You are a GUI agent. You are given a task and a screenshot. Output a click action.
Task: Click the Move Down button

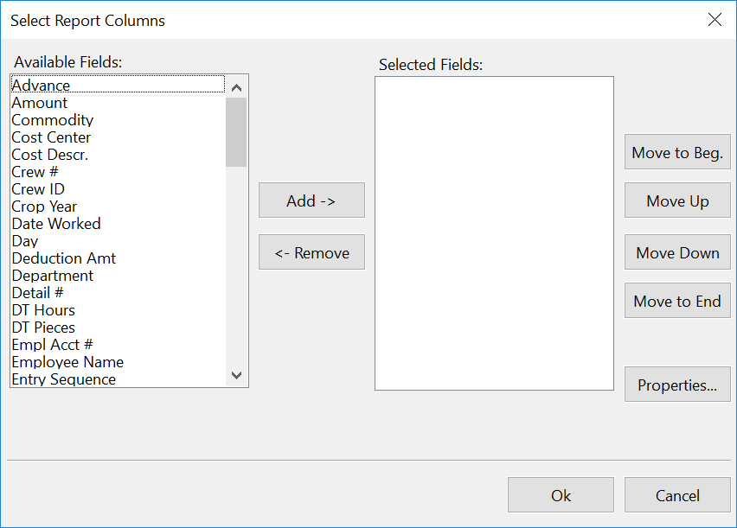click(677, 253)
